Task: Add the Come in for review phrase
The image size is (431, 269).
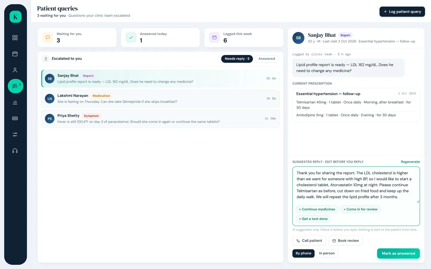Action: [x=360, y=209]
